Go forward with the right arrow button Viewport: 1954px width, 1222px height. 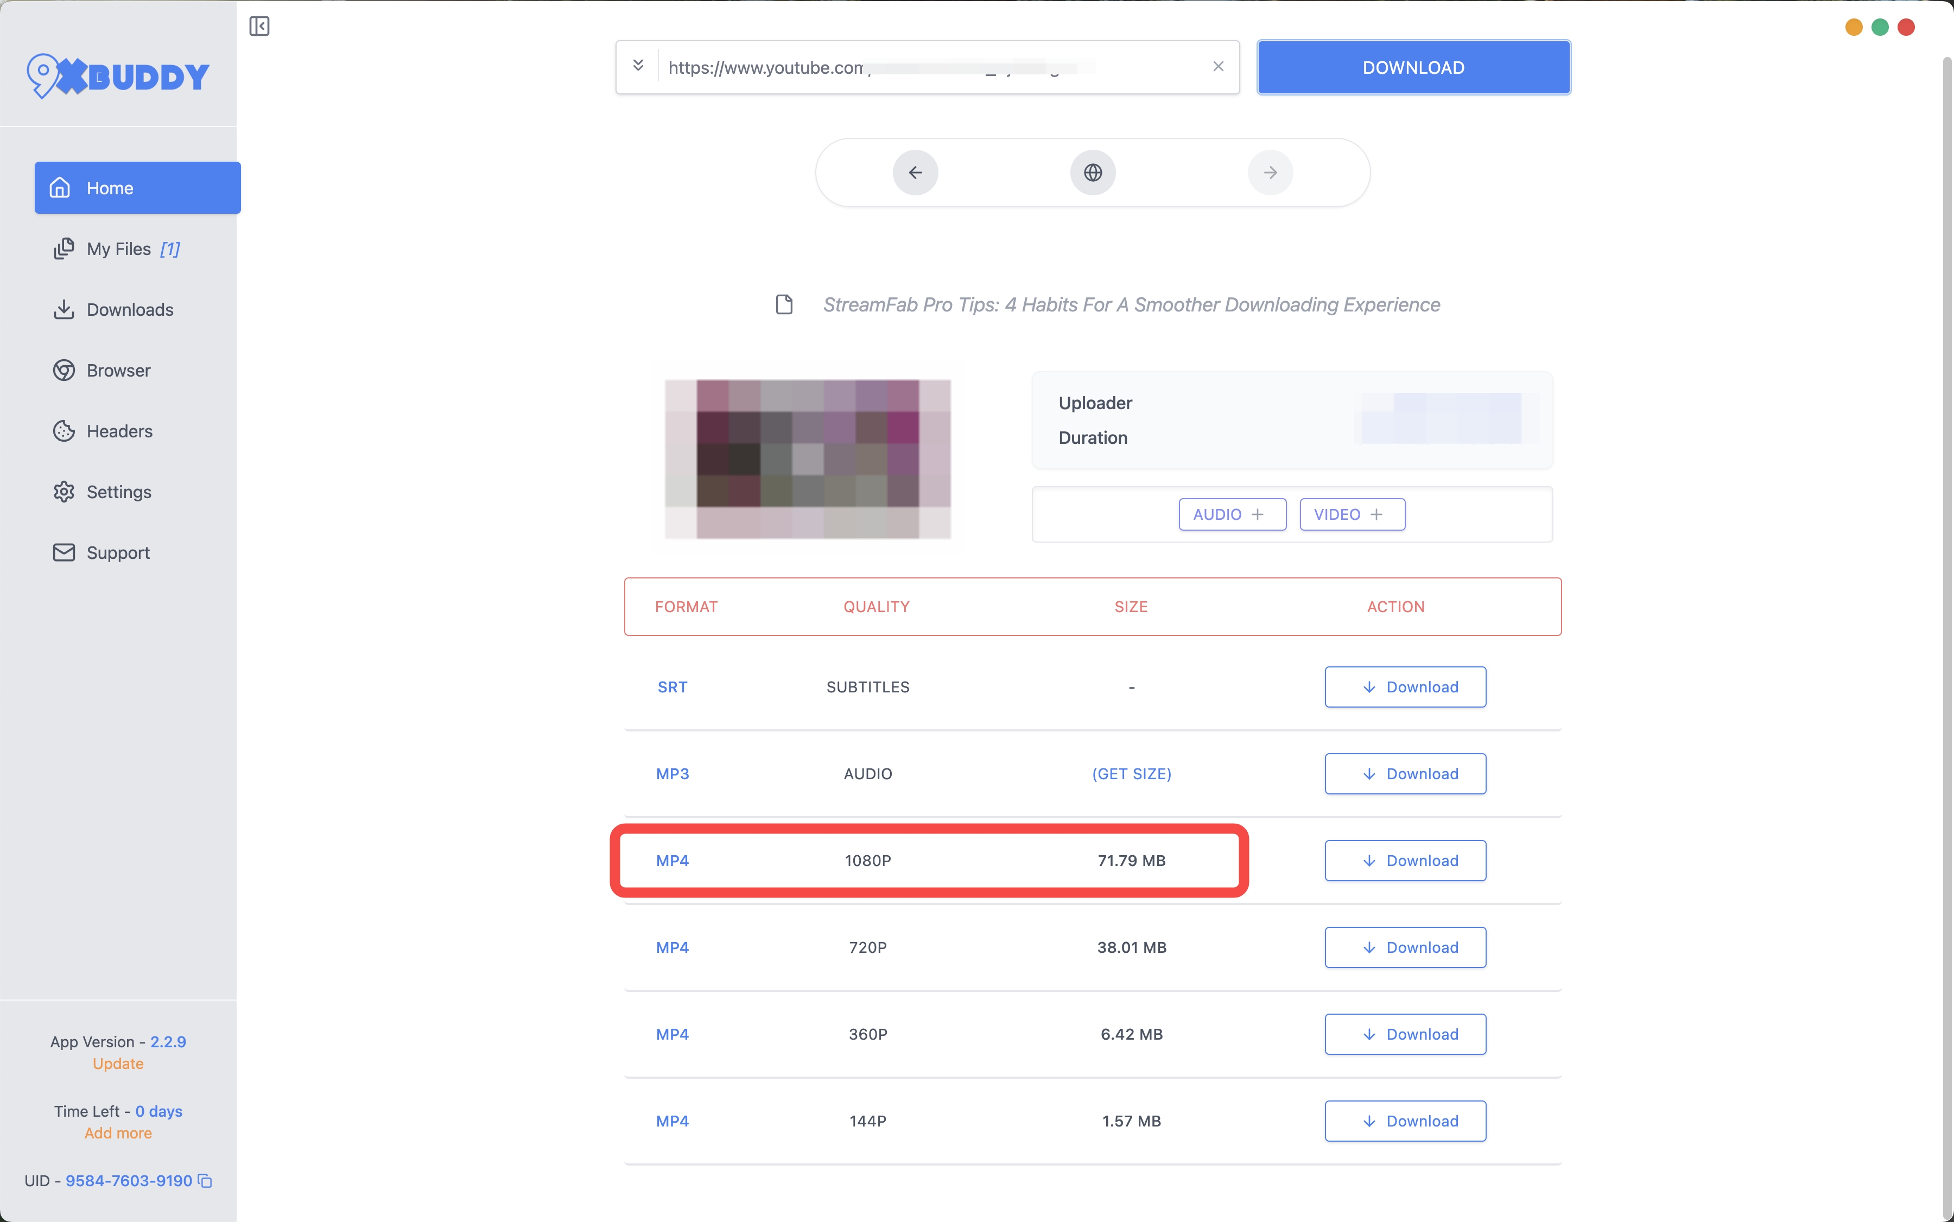(x=1270, y=172)
